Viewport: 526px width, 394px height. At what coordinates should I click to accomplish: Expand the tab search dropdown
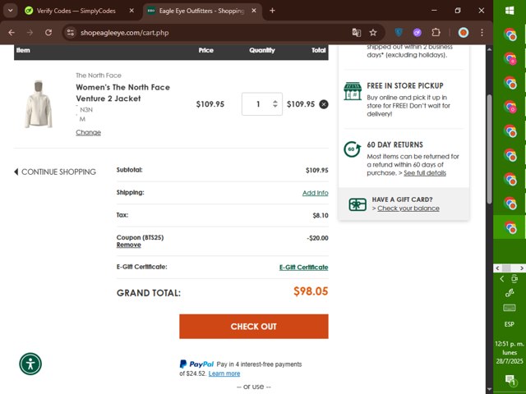click(11, 11)
